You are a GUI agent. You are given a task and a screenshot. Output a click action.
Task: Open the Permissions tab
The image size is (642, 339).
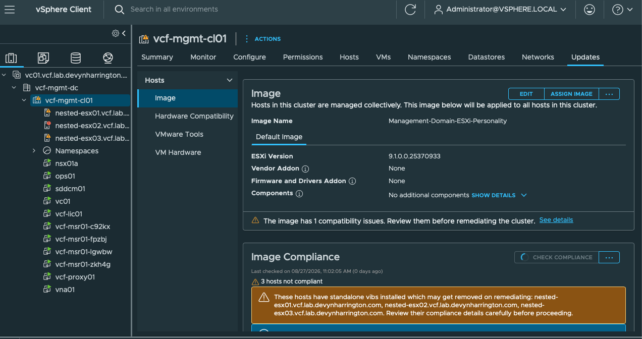click(x=303, y=57)
